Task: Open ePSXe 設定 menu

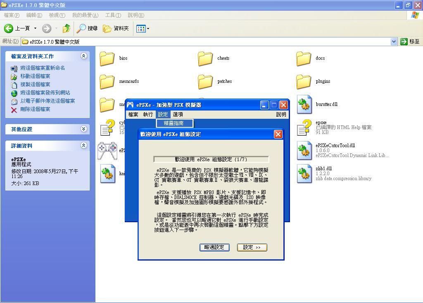Action: point(163,115)
